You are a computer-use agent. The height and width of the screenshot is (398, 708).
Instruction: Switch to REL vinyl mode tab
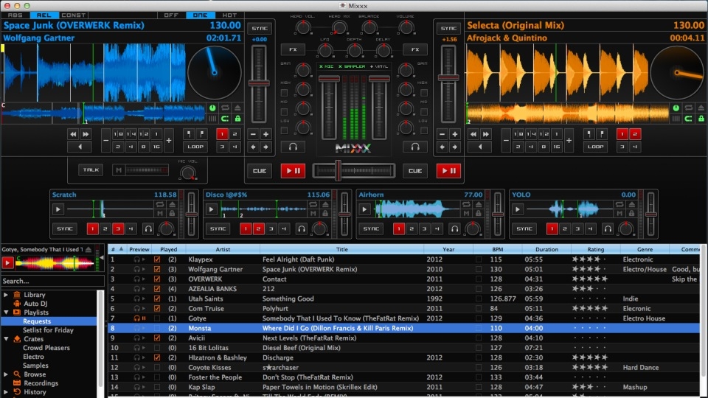click(44, 15)
